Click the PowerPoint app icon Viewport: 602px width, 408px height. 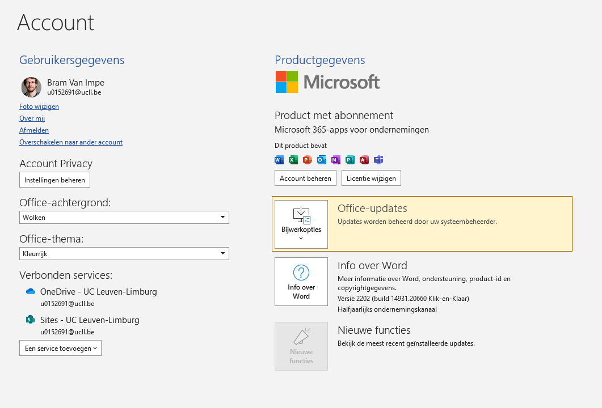point(307,160)
